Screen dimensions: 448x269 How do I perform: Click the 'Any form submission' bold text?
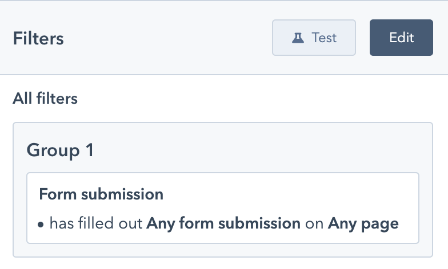pos(223,223)
